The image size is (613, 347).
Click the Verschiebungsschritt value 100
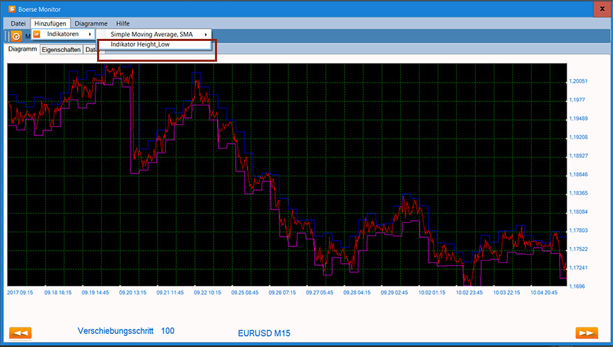click(x=168, y=331)
